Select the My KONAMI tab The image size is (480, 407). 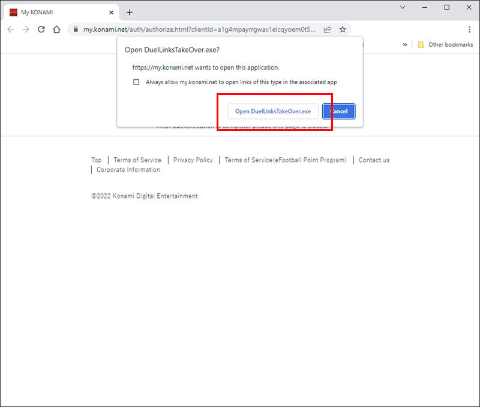61,13
